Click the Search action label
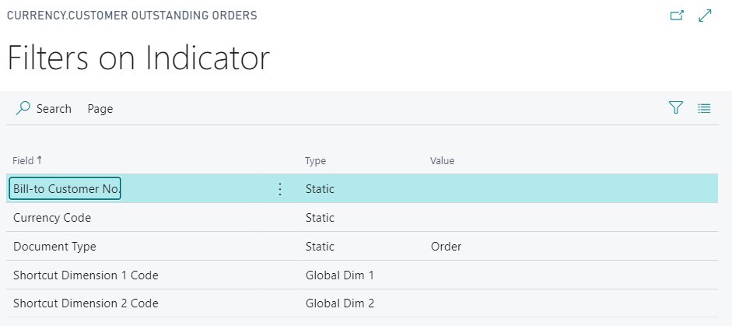Screen dimensions: 732x326 [54, 109]
